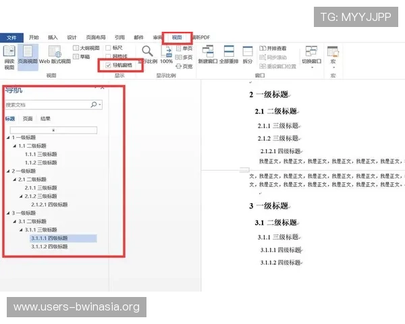Enable 并排查看 side by side view

point(273,49)
